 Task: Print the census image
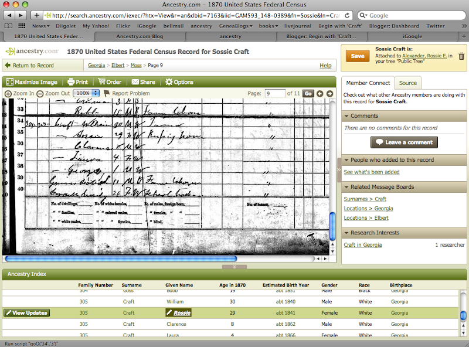pos(78,82)
